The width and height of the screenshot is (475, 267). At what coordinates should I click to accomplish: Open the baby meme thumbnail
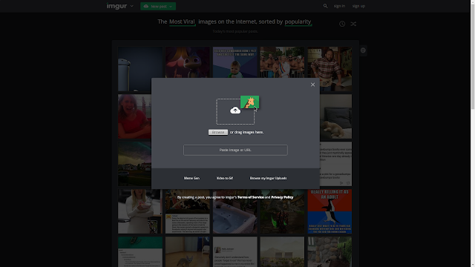tap(235, 62)
